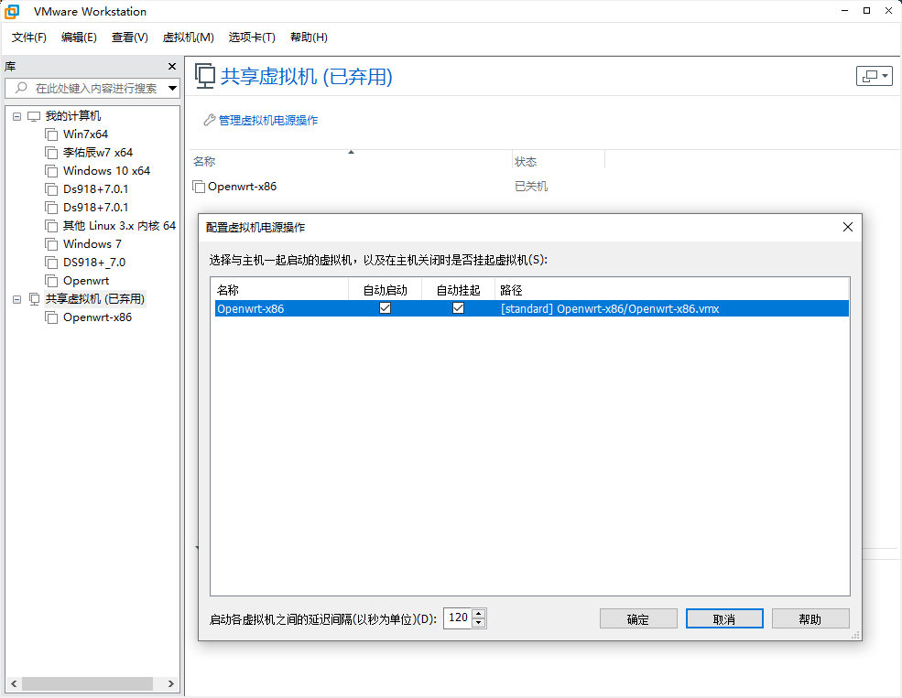Viewport: 902px width, 698px height.
Task: Click the 自动启动 column header in dialog
Action: pyautogui.click(x=385, y=290)
